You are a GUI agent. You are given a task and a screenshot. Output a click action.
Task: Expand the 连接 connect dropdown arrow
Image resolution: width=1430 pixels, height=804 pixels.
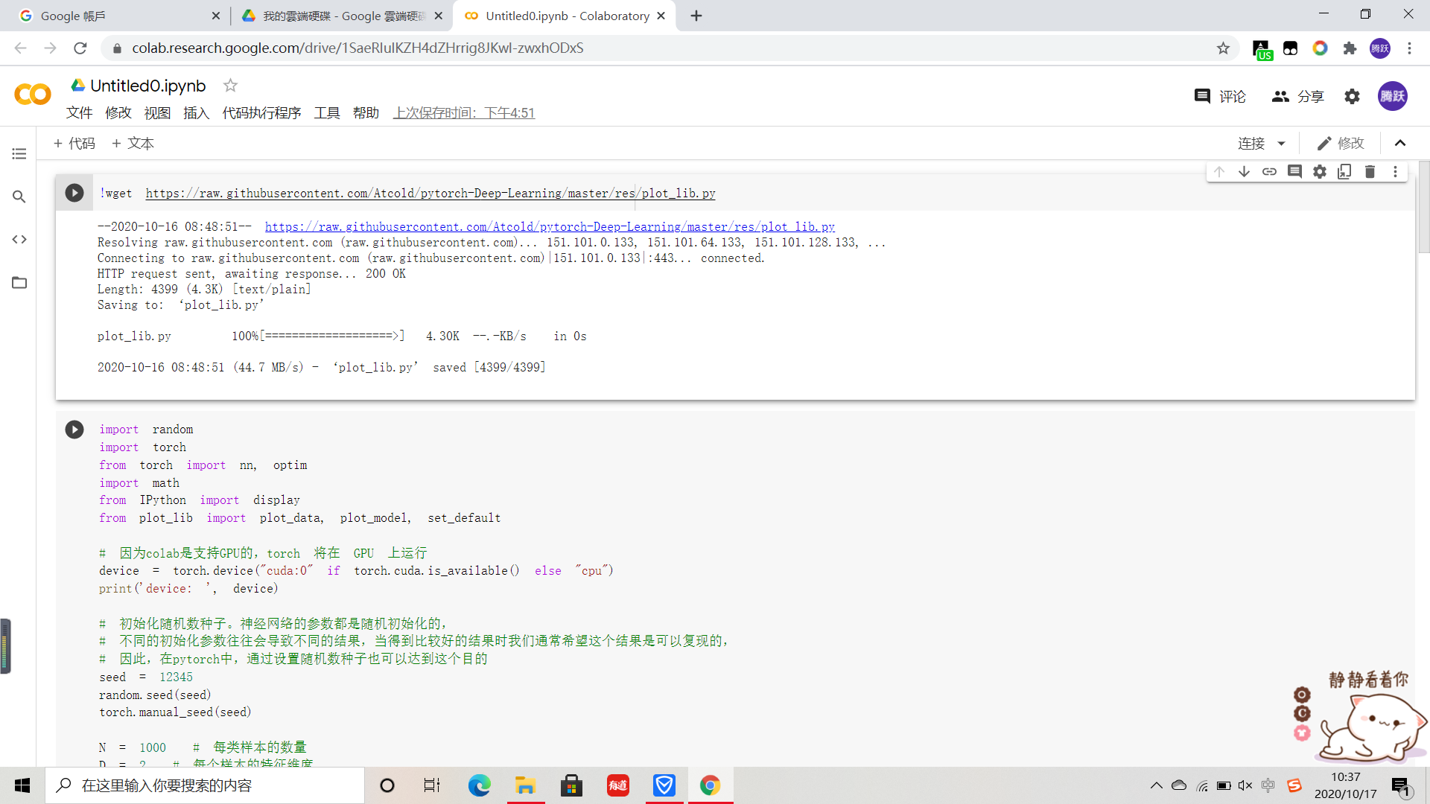click(1282, 143)
